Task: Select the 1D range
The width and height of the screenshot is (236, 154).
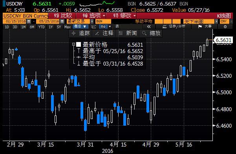Action: click(x=7, y=27)
